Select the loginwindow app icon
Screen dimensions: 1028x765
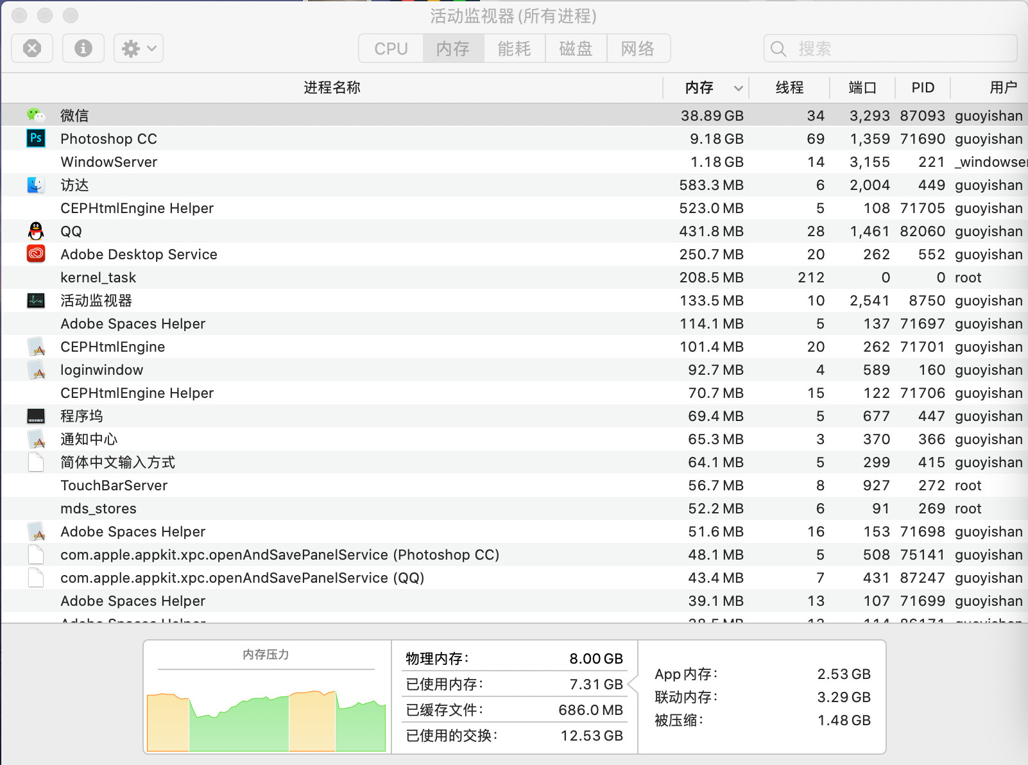(37, 370)
